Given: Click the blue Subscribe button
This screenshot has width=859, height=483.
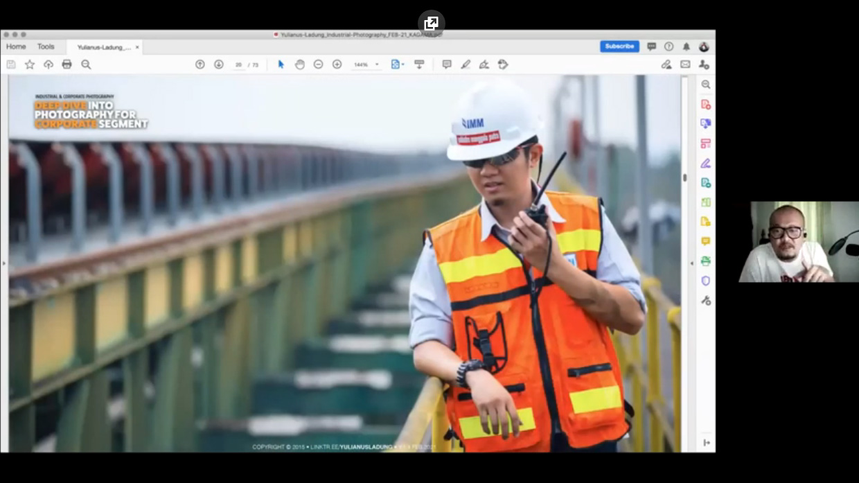Looking at the screenshot, I should tap(619, 46).
